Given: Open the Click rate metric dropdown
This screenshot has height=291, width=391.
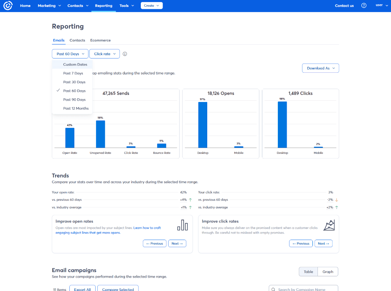Looking at the screenshot, I should point(104,54).
